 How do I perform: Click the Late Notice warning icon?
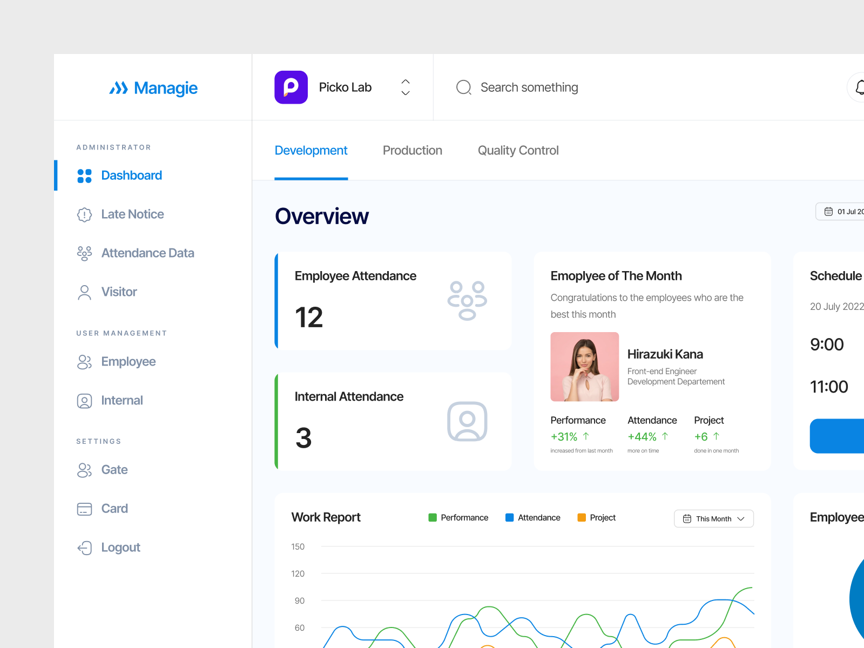(84, 214)
